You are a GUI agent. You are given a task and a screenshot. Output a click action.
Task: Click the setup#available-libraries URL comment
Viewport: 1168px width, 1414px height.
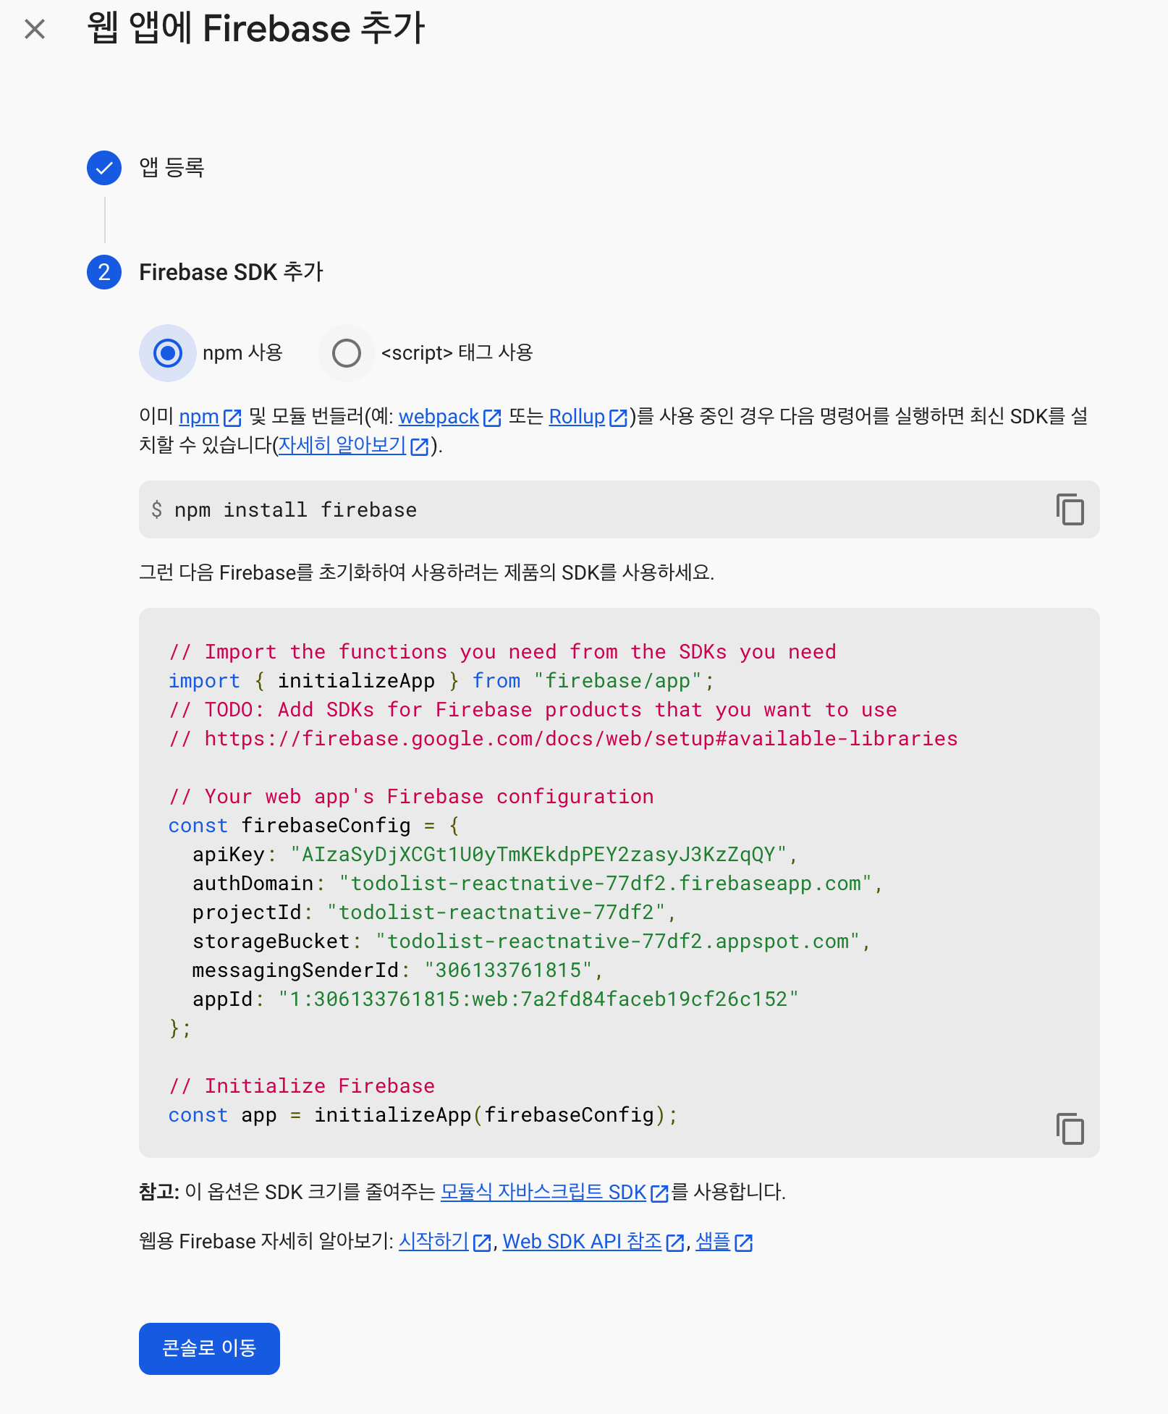[563, 739]
